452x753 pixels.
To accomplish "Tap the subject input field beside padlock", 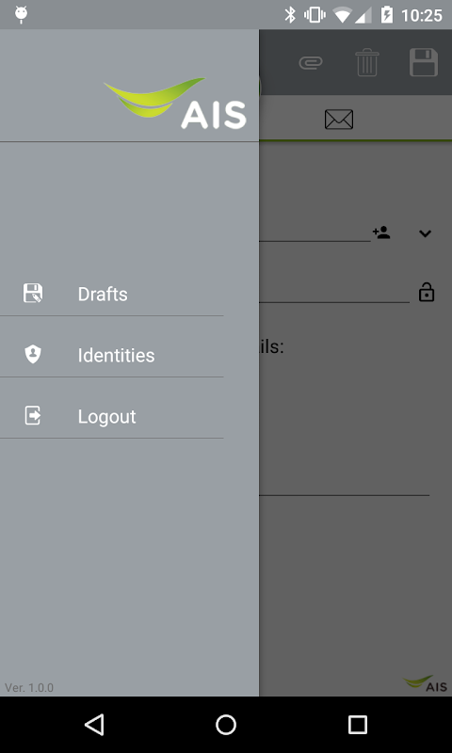I will (334, 293).
